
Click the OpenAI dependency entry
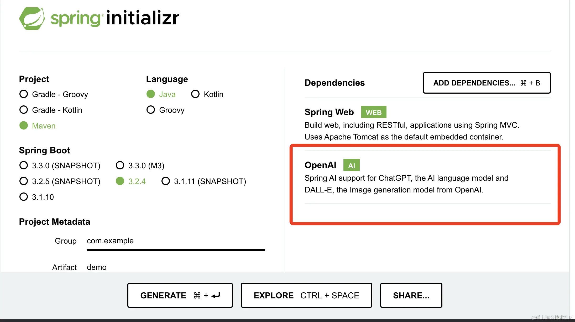[x=427, y=177]
